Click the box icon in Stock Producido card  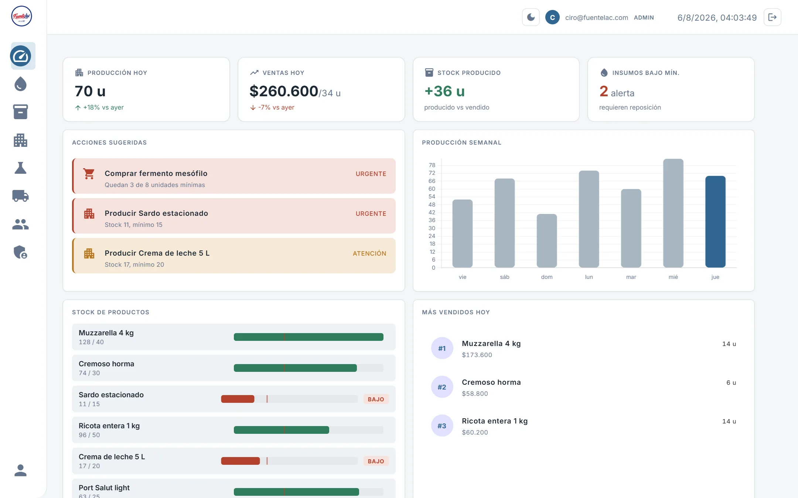coord(429,73)
